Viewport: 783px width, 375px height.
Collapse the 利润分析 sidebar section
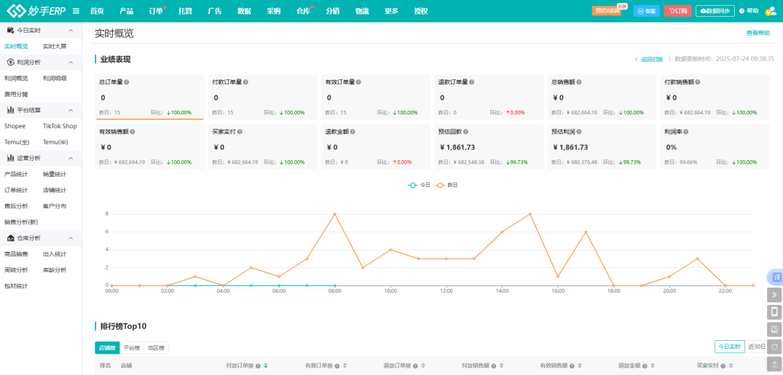tap(71, 63)
